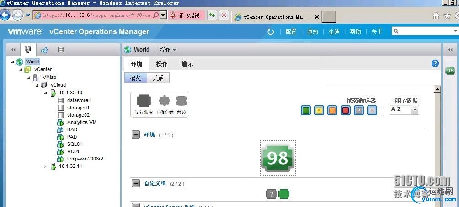Select host 10.1.32.10 in tree
This screenshot has width=459, height=207.
70,93
